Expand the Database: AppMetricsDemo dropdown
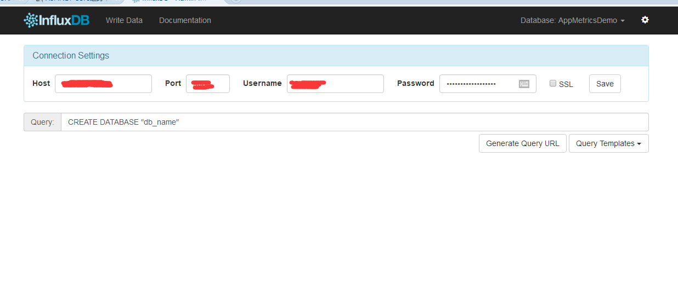 click(x=572, y=20)
